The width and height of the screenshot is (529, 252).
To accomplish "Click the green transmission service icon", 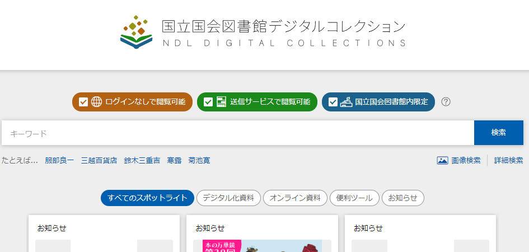I will coord(221,101).
